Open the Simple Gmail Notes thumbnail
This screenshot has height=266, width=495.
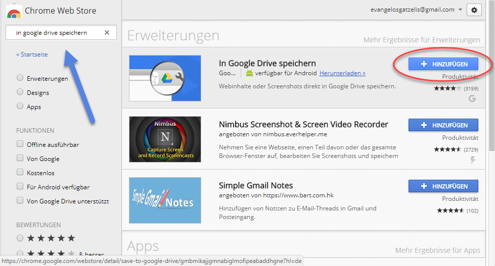165,200
